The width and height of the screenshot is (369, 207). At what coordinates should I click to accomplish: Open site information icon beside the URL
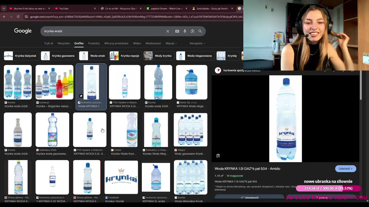(27, 17)
